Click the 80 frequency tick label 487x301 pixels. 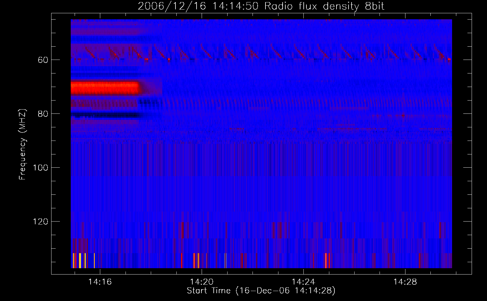point(43,114)
